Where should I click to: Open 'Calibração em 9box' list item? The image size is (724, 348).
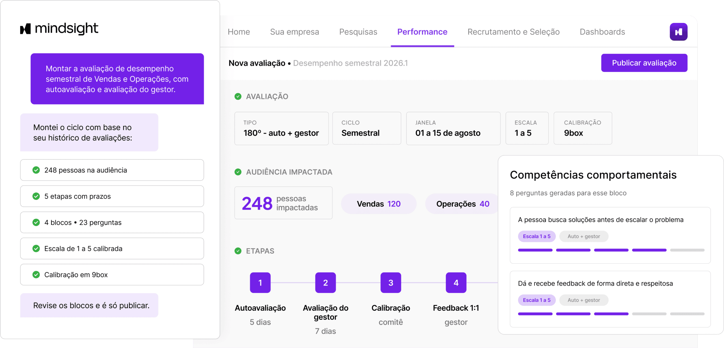[x=112, y=275]
